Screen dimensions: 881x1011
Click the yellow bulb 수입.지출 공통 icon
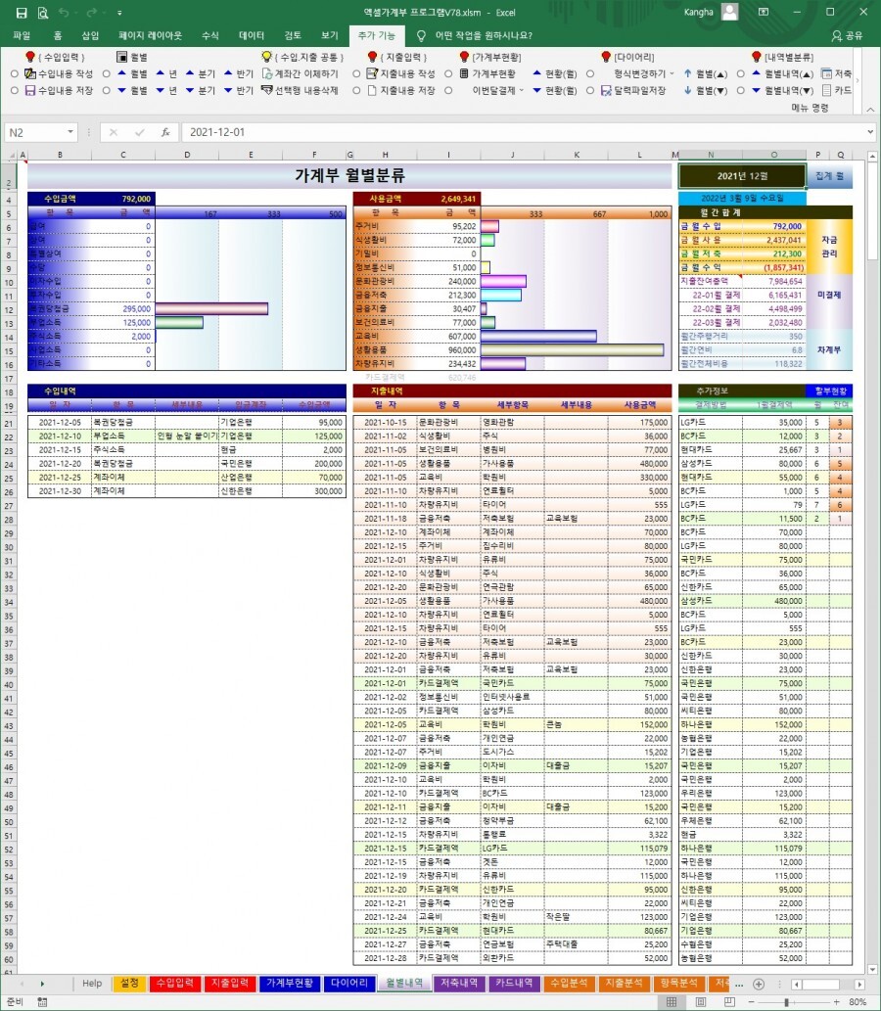266,58
